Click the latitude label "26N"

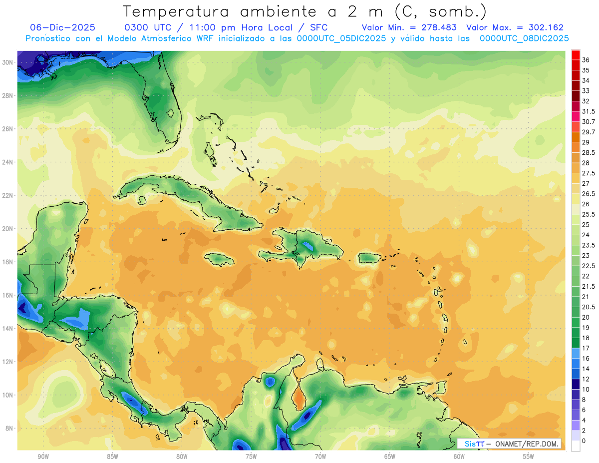pos(8,129)
